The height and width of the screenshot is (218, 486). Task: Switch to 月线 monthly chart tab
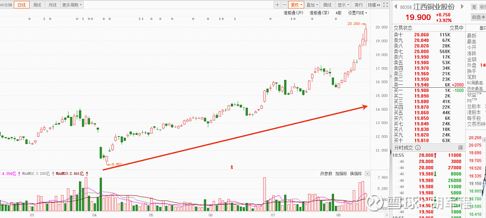(53, 5)
